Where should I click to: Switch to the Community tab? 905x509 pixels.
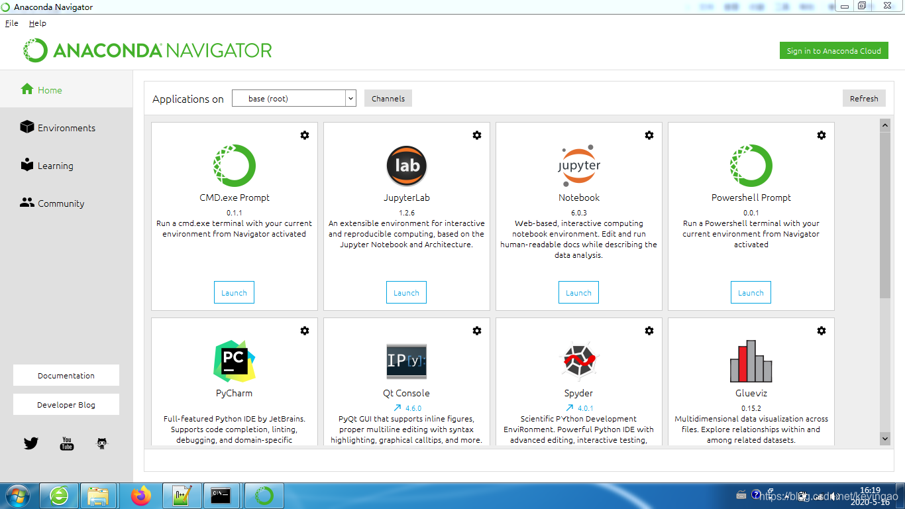(x=66, y=203)
